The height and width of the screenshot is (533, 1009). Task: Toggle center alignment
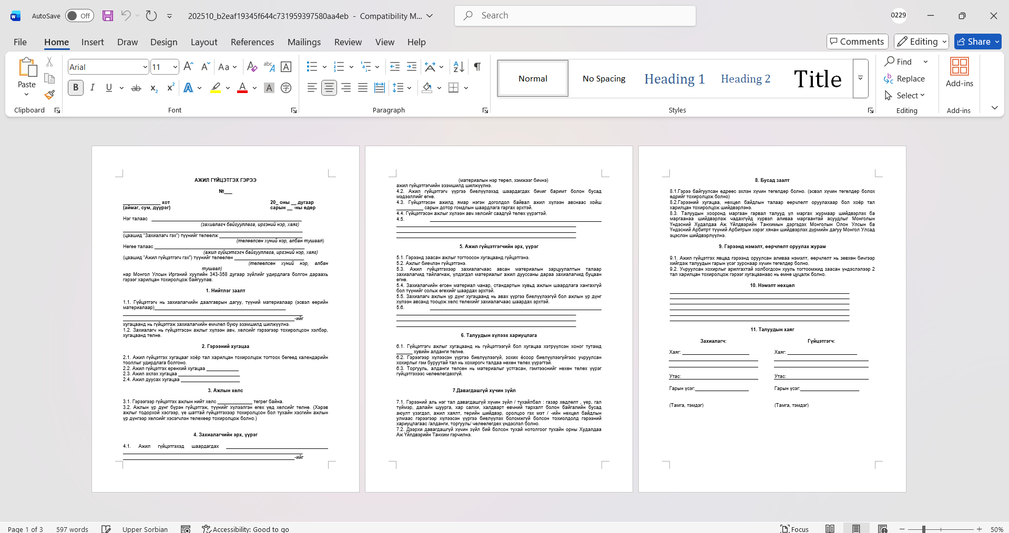(x=329, y=88)
